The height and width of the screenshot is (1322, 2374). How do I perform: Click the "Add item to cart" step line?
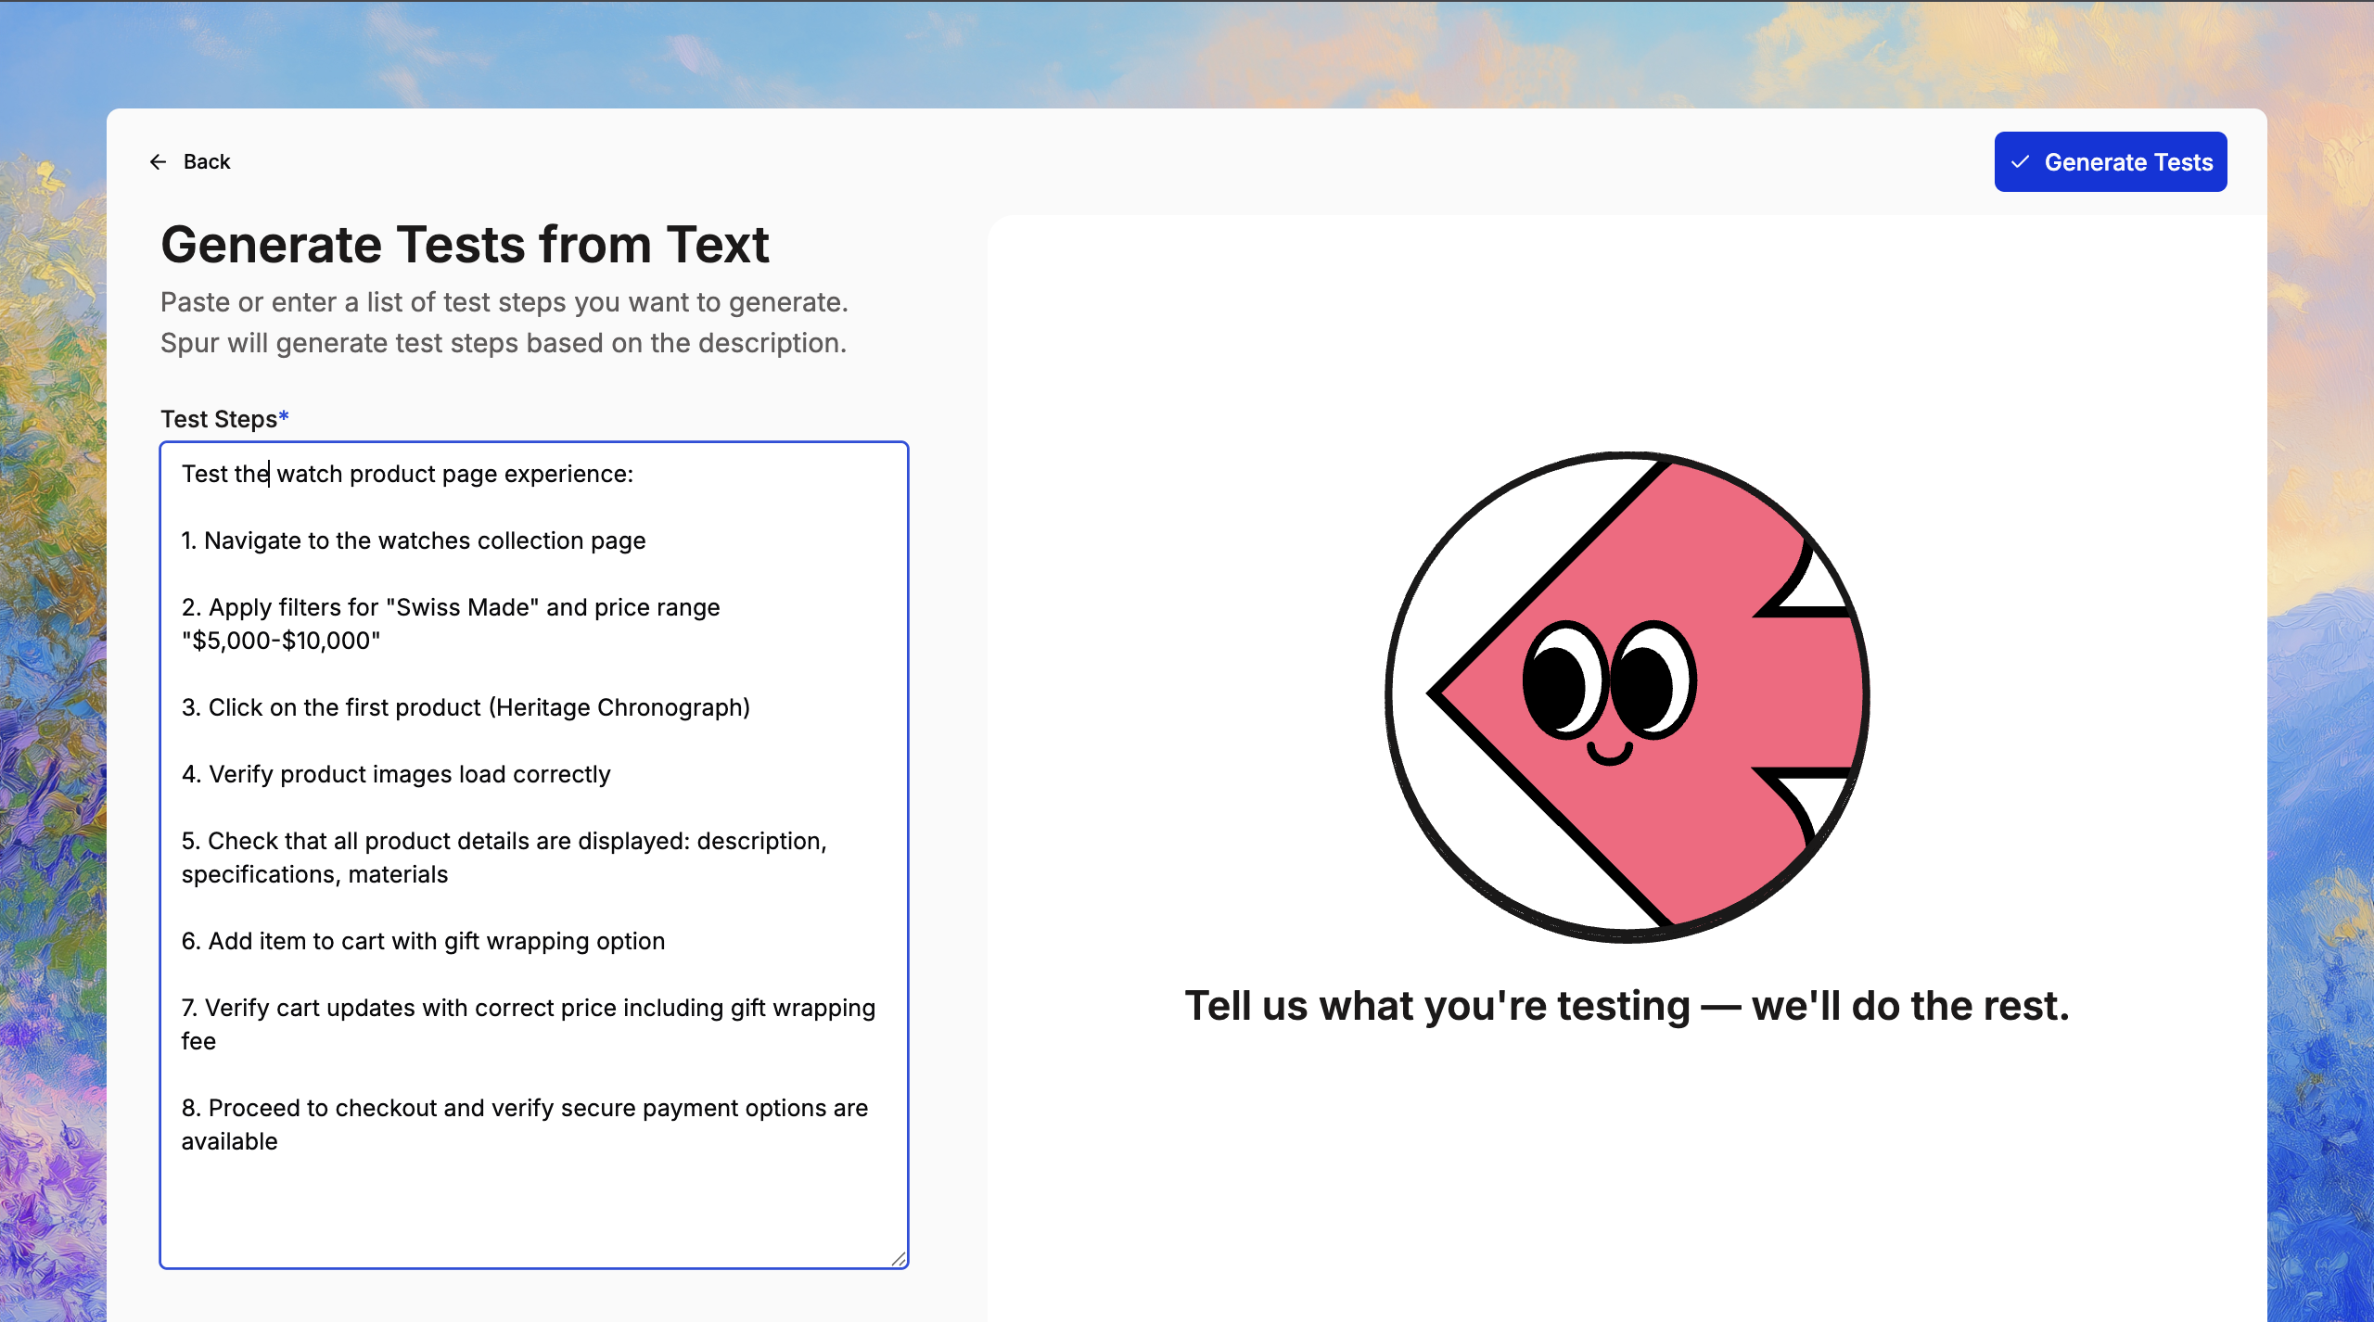coord(423,941)
